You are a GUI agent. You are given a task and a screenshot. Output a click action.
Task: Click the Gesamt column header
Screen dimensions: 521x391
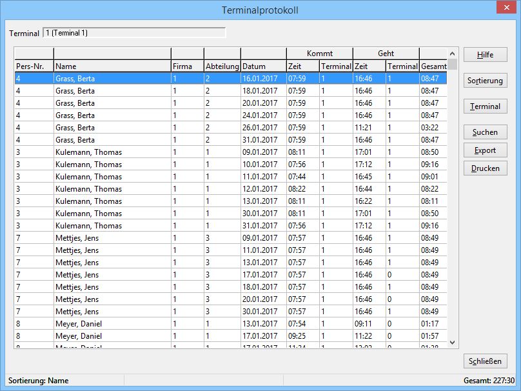pos(433,66)
